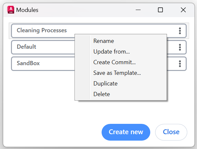The width and height of the screenshot is (197, 149).
Task: Select the Default module entry
Action: tap(43, 47)
